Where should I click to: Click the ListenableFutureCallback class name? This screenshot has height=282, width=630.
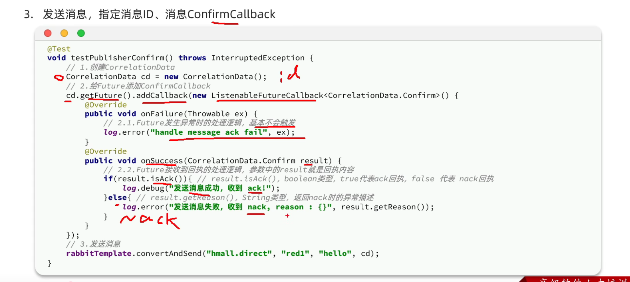pos(267,95)
